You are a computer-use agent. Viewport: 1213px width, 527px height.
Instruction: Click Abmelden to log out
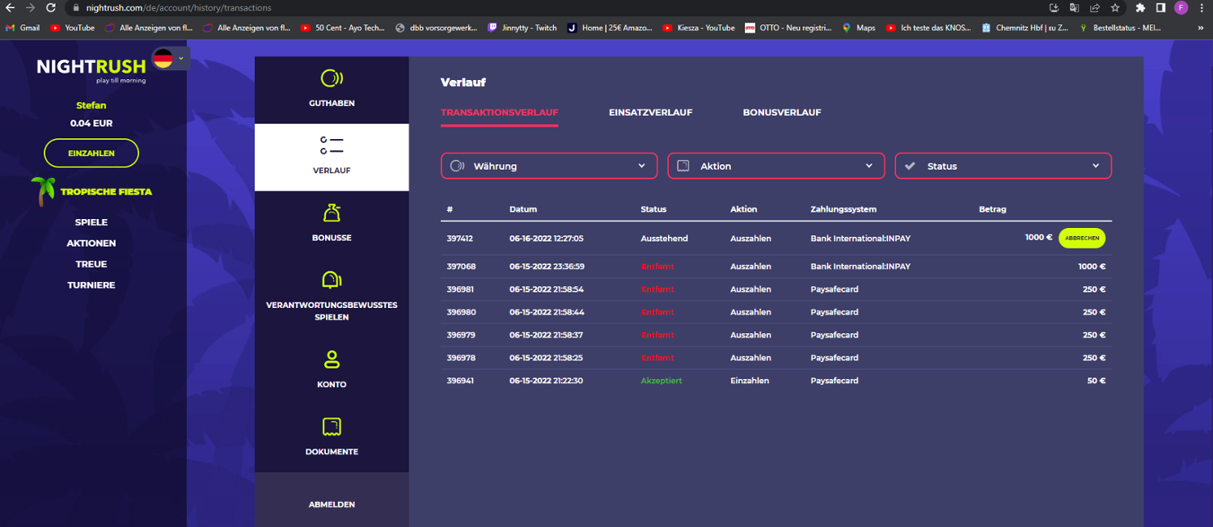pyautogui.click(x=332, y=504)
